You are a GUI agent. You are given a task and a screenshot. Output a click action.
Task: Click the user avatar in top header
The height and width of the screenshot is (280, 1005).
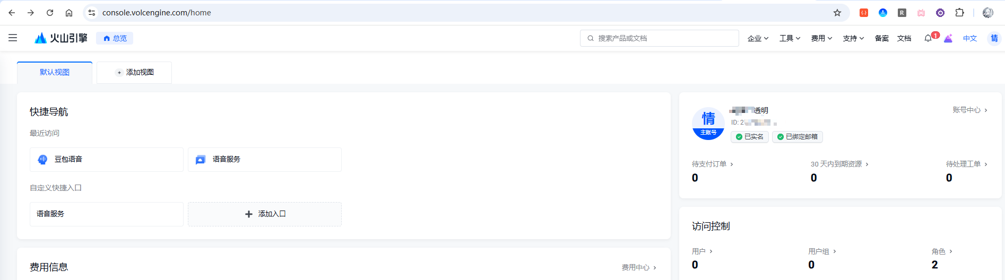pos(994,38)
